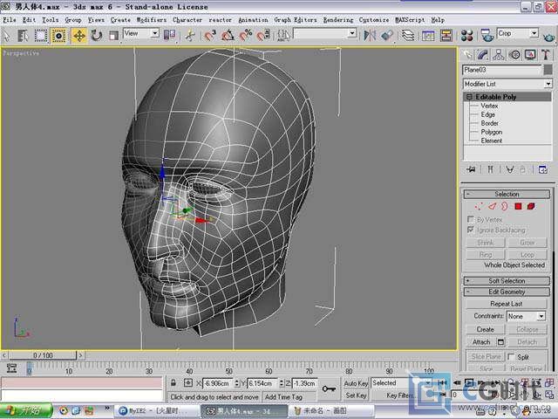Open the render type Crop dropdown
This screenshot has height=419, width=558.
(x=517, y=33)
